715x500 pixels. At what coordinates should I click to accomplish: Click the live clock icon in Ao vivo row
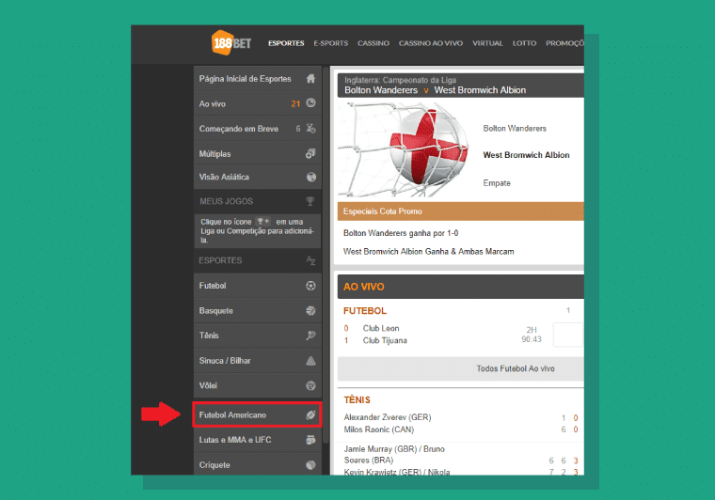(x=310, y=103)
